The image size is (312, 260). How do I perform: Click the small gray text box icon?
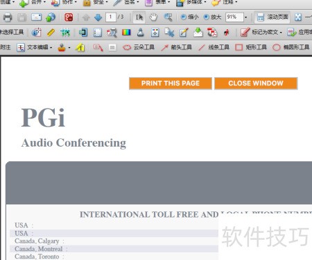pyautogui.click(x=112, y=47)
